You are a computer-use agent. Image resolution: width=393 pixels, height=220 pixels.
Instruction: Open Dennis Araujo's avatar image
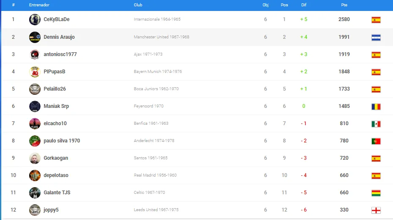click(35, 37)
